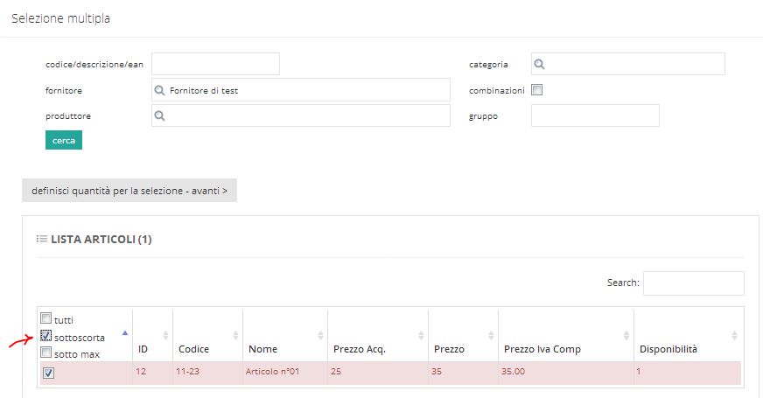This screenshot has height=398, width=763.
Task: Sort by Codice column arrows
Action: [235, 335]
